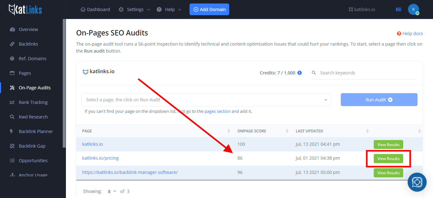
Task: Click the Rank Tracking chart icon
Action: coord(12,102)
